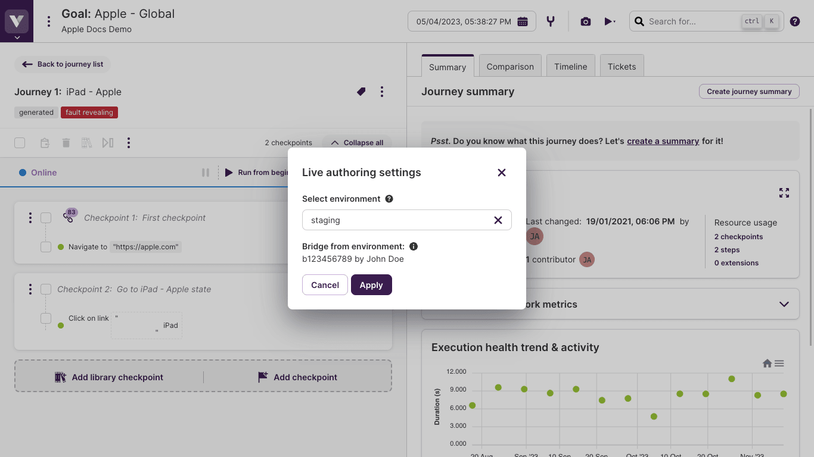This screenshot has width=814, height=457.
Task: Open the Tickets tab
Action: coord(622,67)
